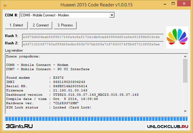
Task: Click the Log window label
Action: (14, 50)
